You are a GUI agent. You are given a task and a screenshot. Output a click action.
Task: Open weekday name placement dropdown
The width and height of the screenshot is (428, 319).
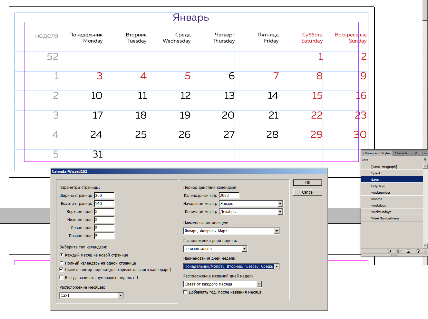click(259, 284)
